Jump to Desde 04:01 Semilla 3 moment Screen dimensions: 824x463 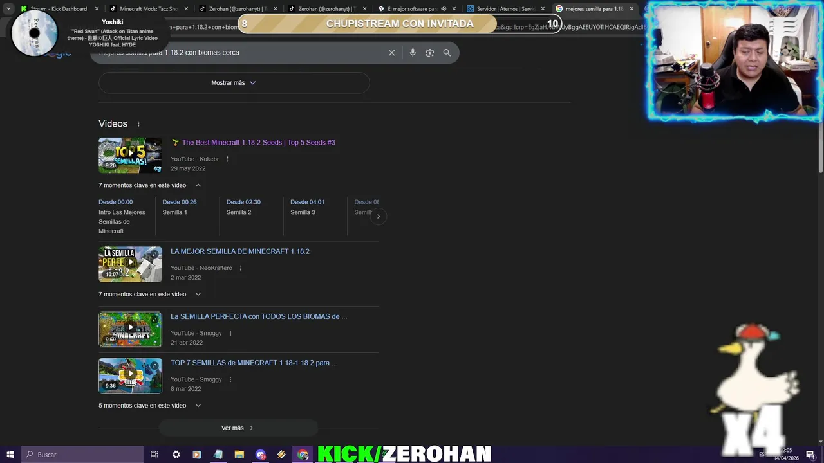coord(307,207)
